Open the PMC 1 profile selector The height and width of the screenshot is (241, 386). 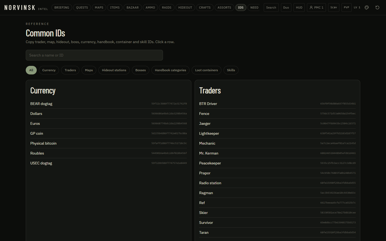[316, 7]
